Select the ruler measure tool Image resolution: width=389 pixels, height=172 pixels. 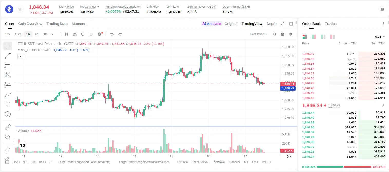8,127
